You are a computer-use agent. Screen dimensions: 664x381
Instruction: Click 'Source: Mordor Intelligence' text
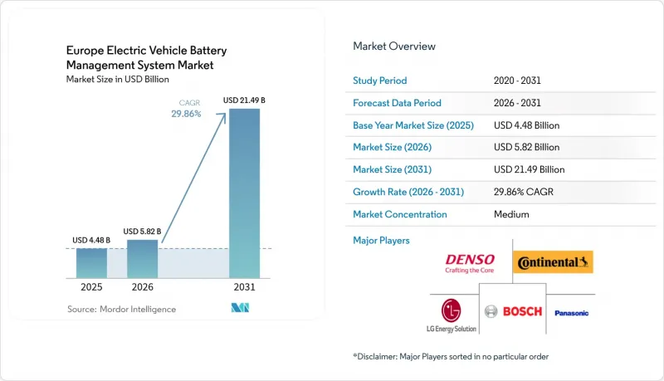pyautogui.click(x=121, y=309)
